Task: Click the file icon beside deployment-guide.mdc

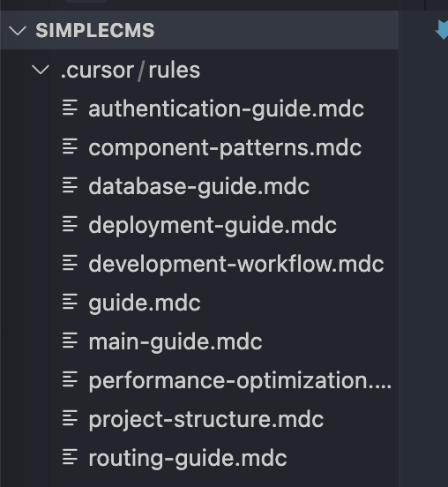Action: 70,224
